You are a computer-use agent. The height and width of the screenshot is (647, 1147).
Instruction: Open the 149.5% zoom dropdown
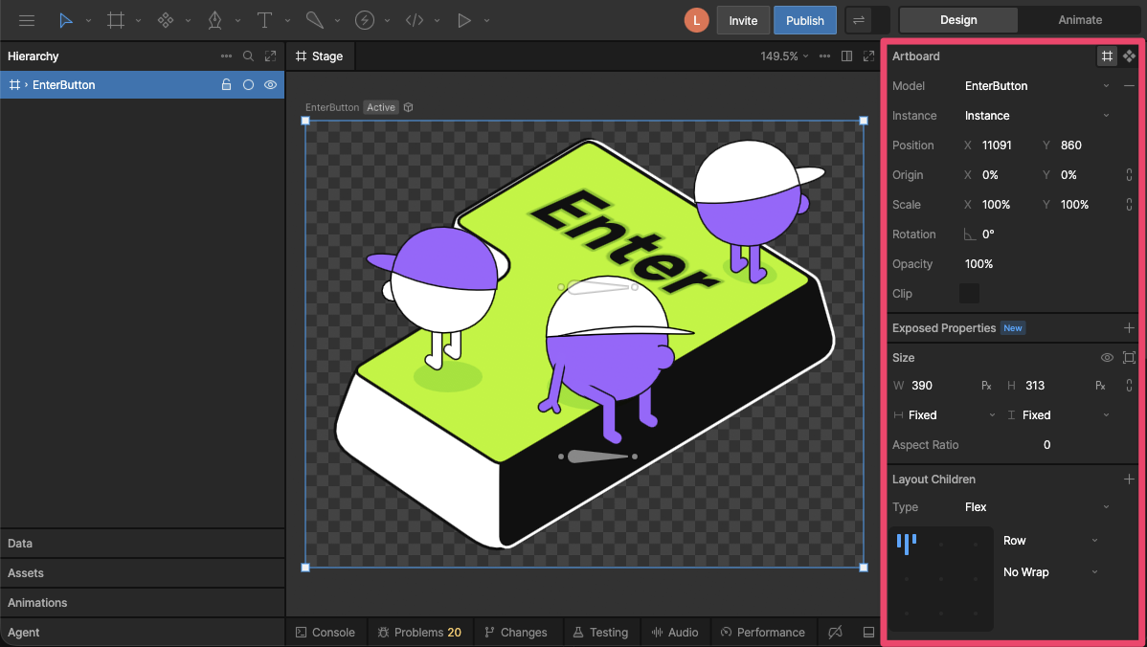click(x=785, y=56)
